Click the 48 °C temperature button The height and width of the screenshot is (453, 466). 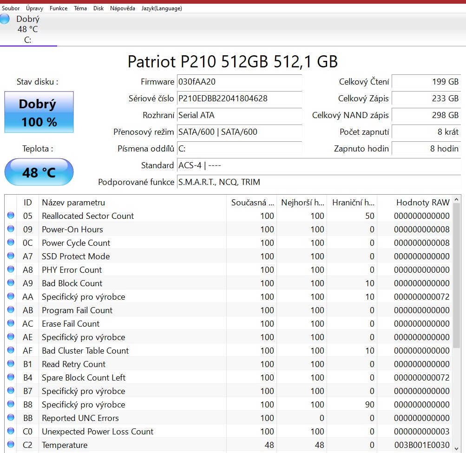[39, 172]
